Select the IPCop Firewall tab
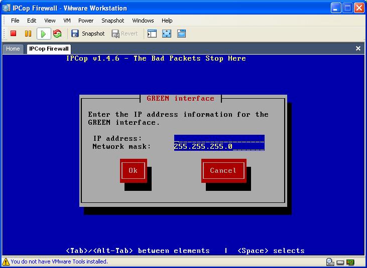This screenshot has width=367, height=268. pos(49,49)
